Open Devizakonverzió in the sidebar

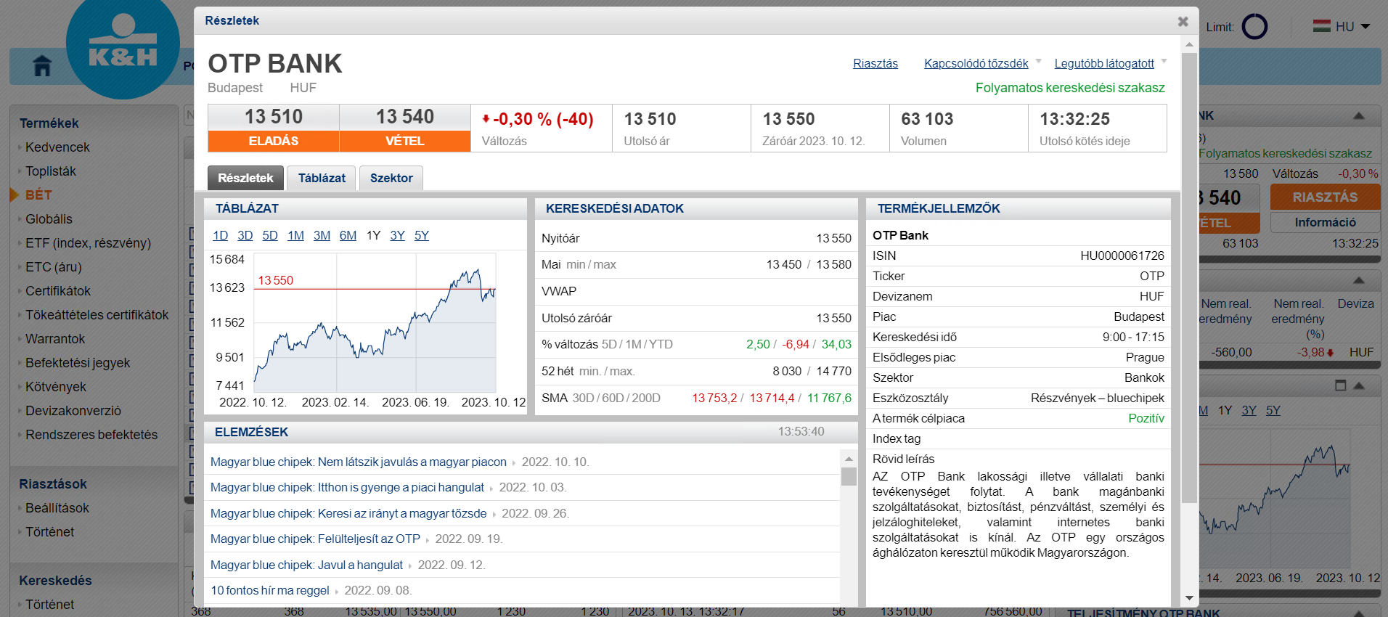point(73,411)
